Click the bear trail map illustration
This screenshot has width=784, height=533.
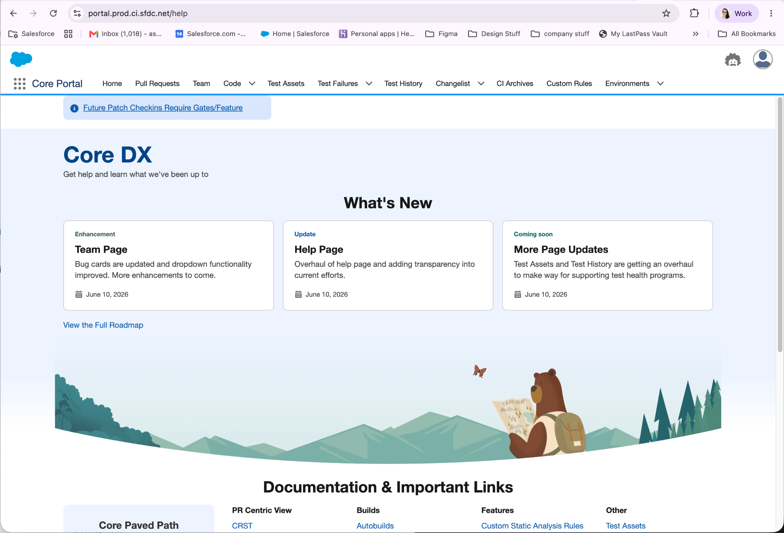pos(539,414)
